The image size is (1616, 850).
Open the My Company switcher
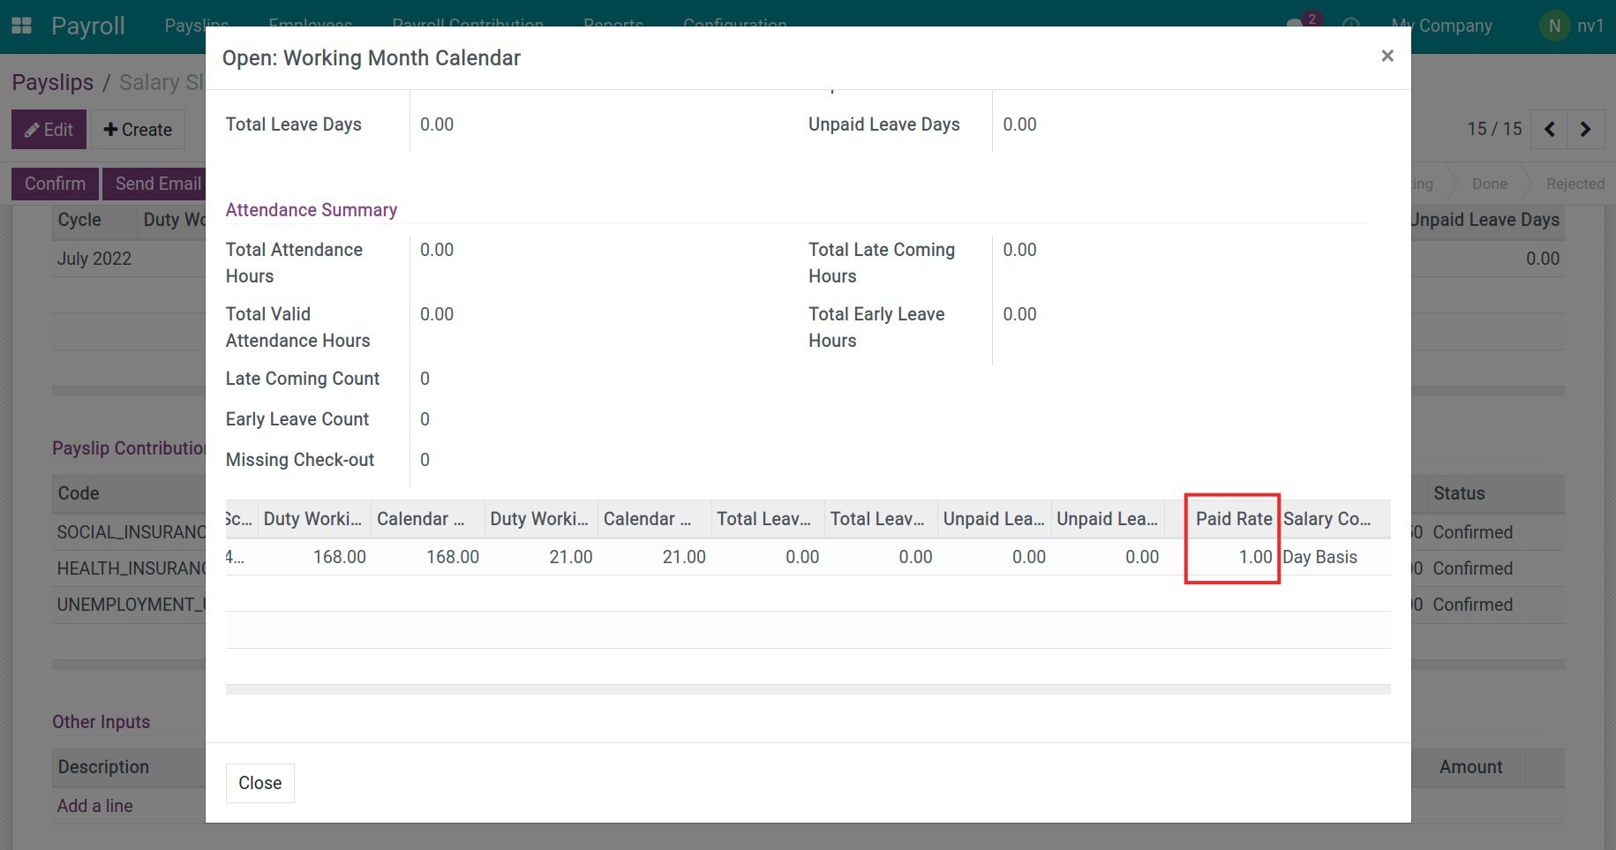pos(1442,26)
